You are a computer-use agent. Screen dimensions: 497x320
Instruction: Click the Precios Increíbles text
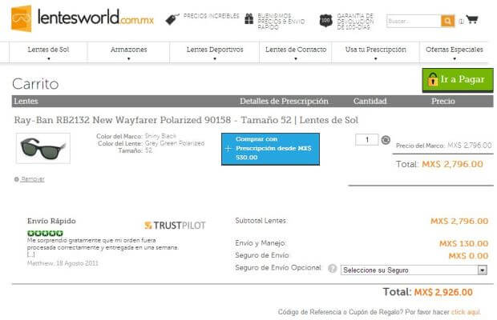212,16
